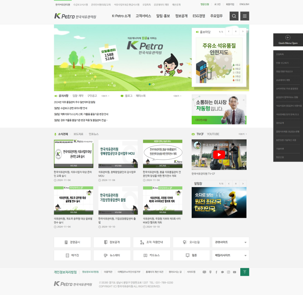The width and height of the screenshot is (303, 295).
Task: Open the search magnifier icon
Action: click(x=234, y=16)
